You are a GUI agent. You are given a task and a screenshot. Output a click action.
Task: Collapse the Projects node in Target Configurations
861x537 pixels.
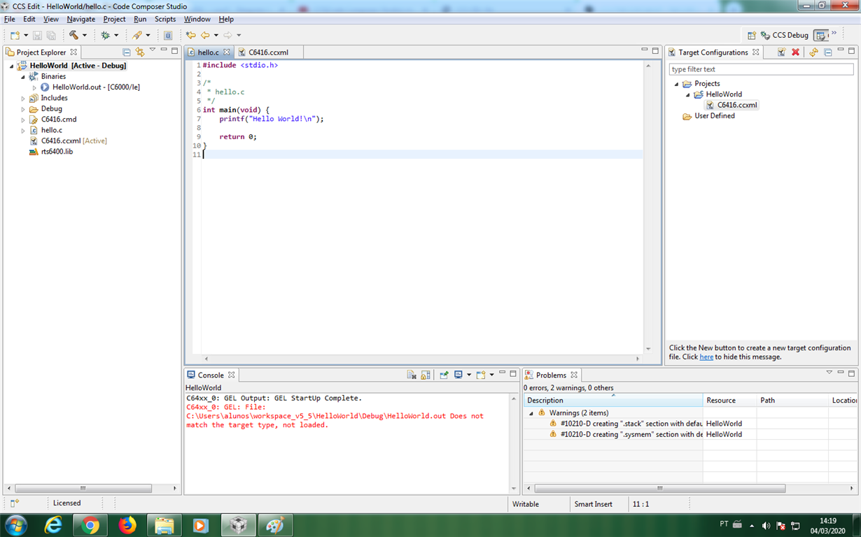coord(676,84)
